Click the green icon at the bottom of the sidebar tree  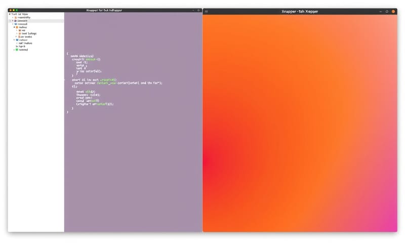tap(17, 50)
